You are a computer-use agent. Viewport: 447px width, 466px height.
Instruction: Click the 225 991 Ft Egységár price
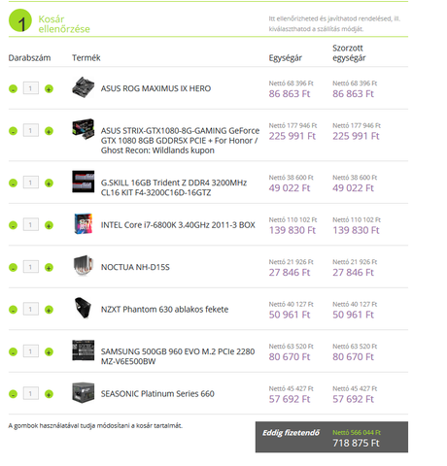pos(292,136)
